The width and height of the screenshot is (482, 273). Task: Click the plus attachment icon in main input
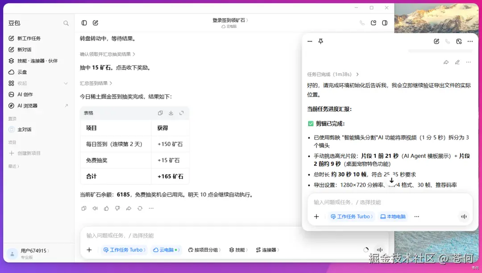point(89,250)
